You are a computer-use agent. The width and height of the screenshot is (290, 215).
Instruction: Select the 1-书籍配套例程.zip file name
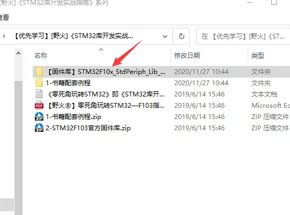click(x=73, y=117)
